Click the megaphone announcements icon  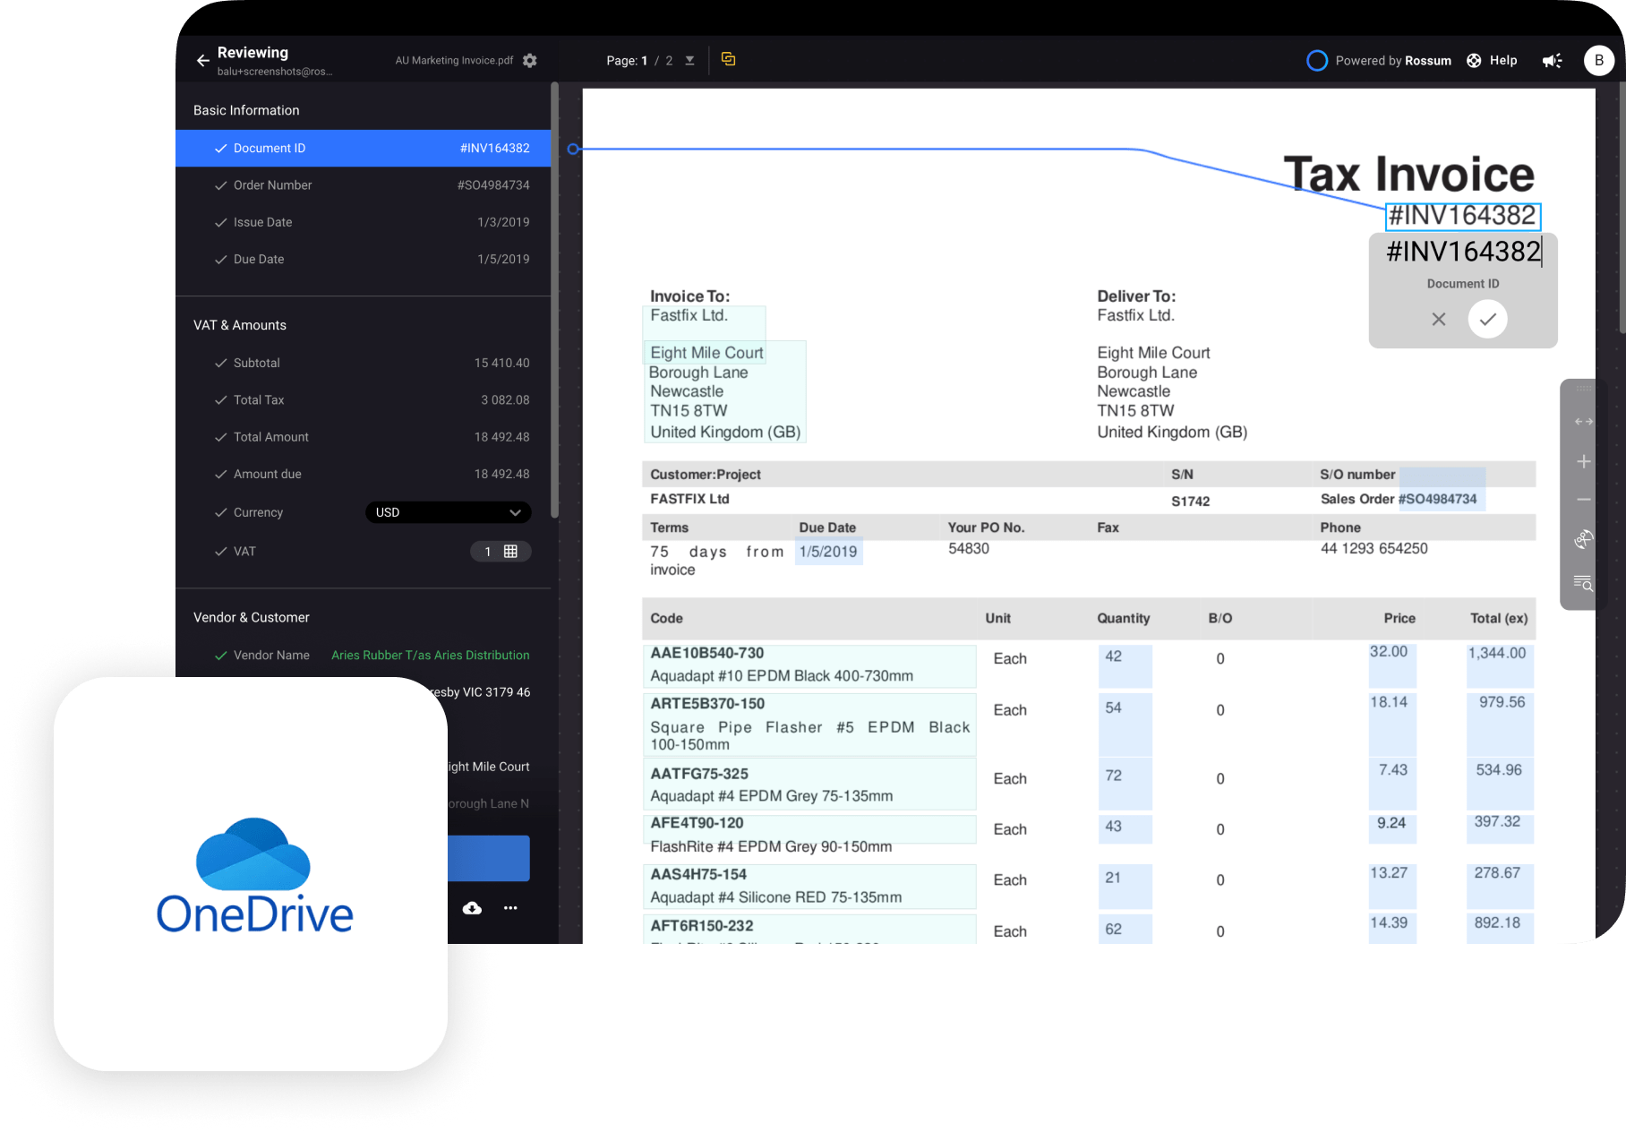coord(1552,60)
